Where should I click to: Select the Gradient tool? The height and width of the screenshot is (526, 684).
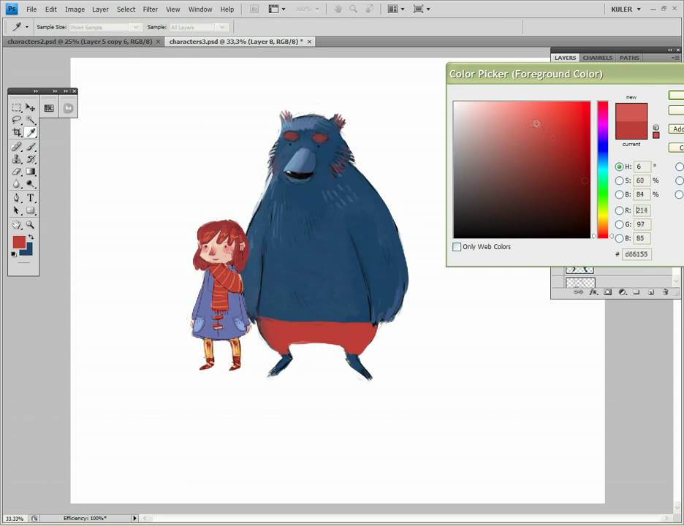30,172
